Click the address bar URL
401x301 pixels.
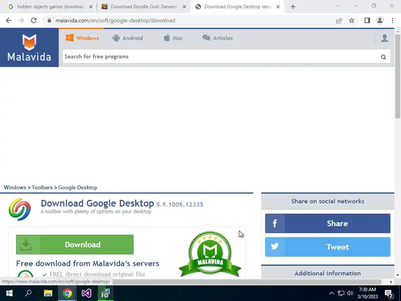tap(116, 20)
